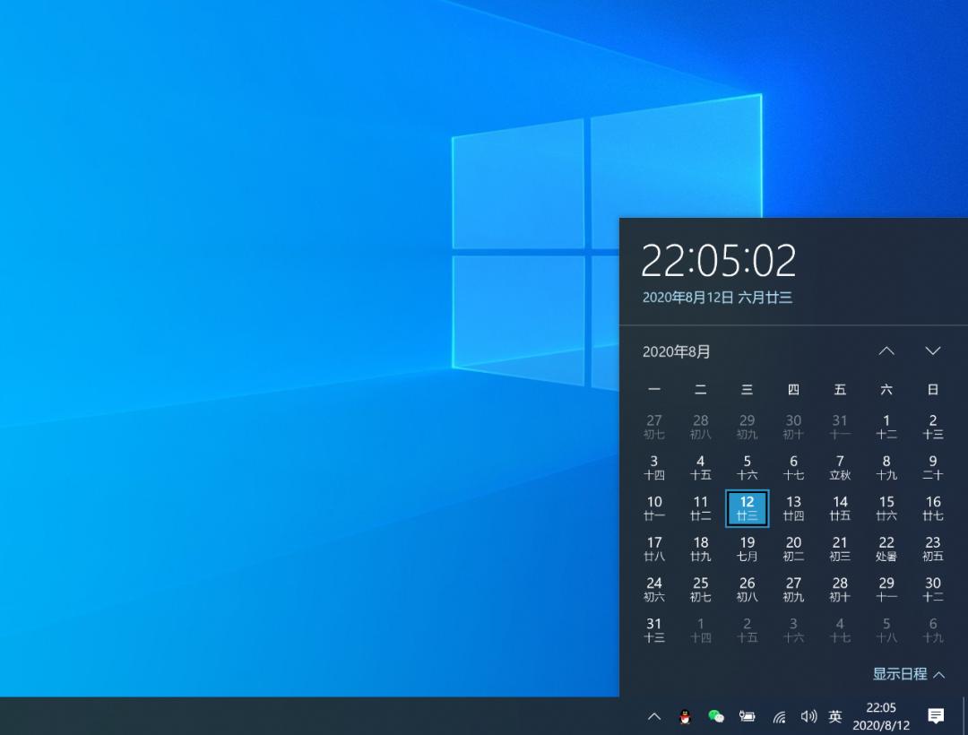Click the battery power icon in the tray
Screen dimensions: 968x735
pos(748,717)
